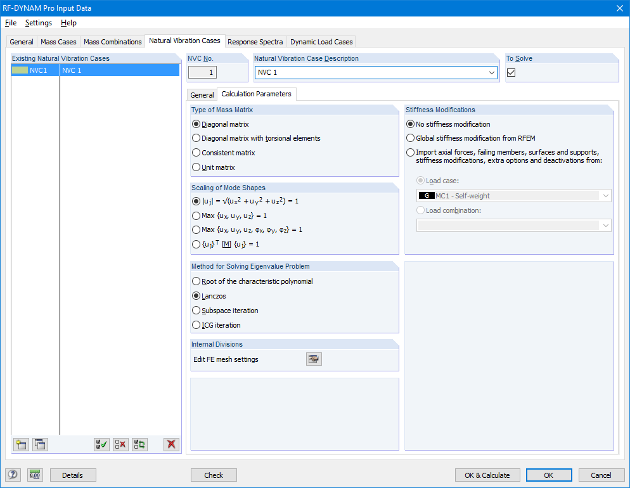Viewport: 630px width, 488px height.
Task: Invert the case selection checkboxes
Action: pyautogui.click(x=139, y=444)
